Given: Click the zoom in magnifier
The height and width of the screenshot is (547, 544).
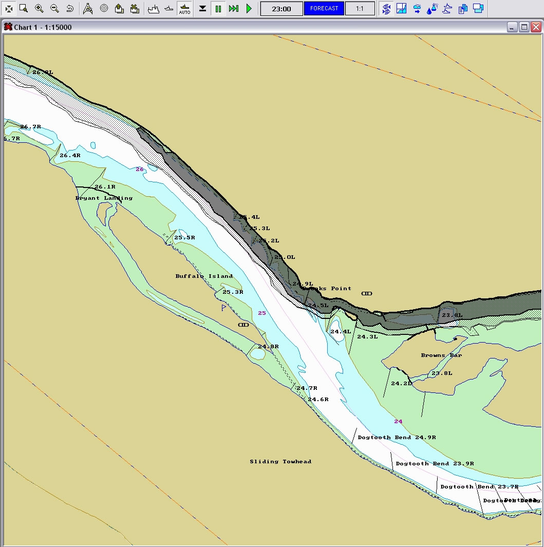Looking at the screenshot, I should click(39, 8).
